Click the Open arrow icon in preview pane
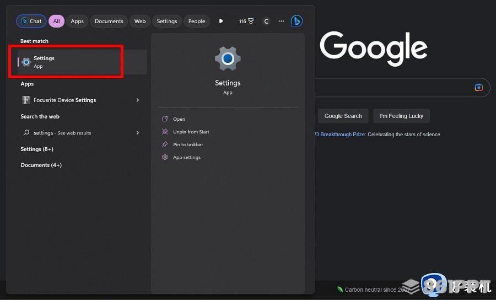The image size is (496, 300). (x=165, y=119)
